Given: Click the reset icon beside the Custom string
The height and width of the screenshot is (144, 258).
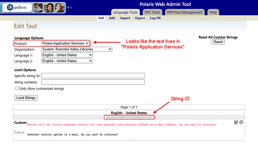Looking at the screenshot, I should 241,122.
